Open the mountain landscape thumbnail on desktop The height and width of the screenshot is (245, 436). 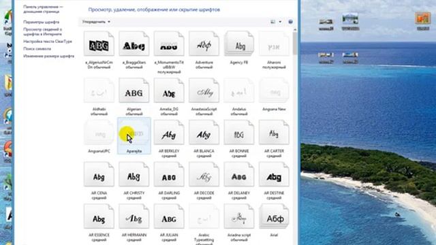click(350, 18)
